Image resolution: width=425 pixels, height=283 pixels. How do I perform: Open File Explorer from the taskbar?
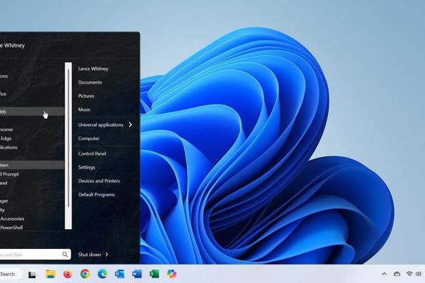tap(50, 274)
